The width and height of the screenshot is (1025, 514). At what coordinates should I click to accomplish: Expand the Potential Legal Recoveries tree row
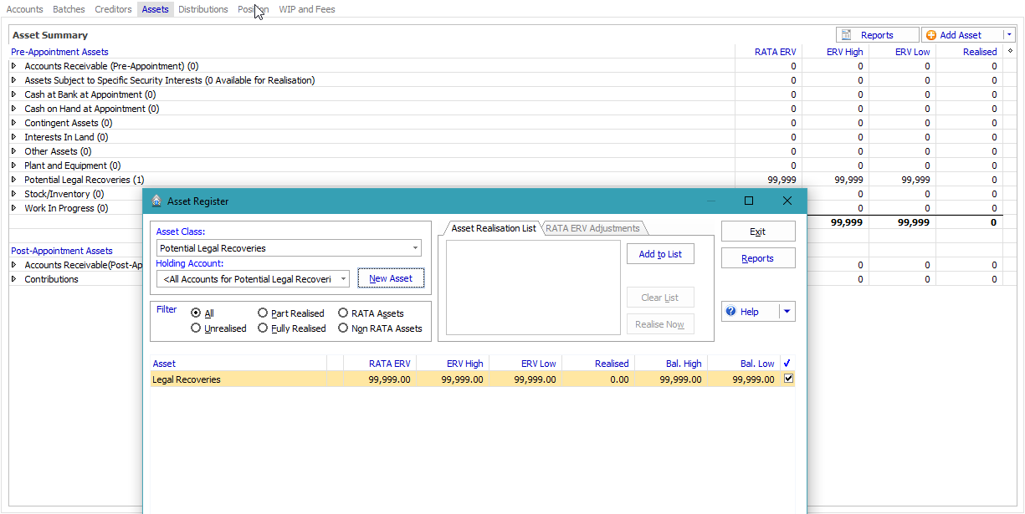pos(13,180)
